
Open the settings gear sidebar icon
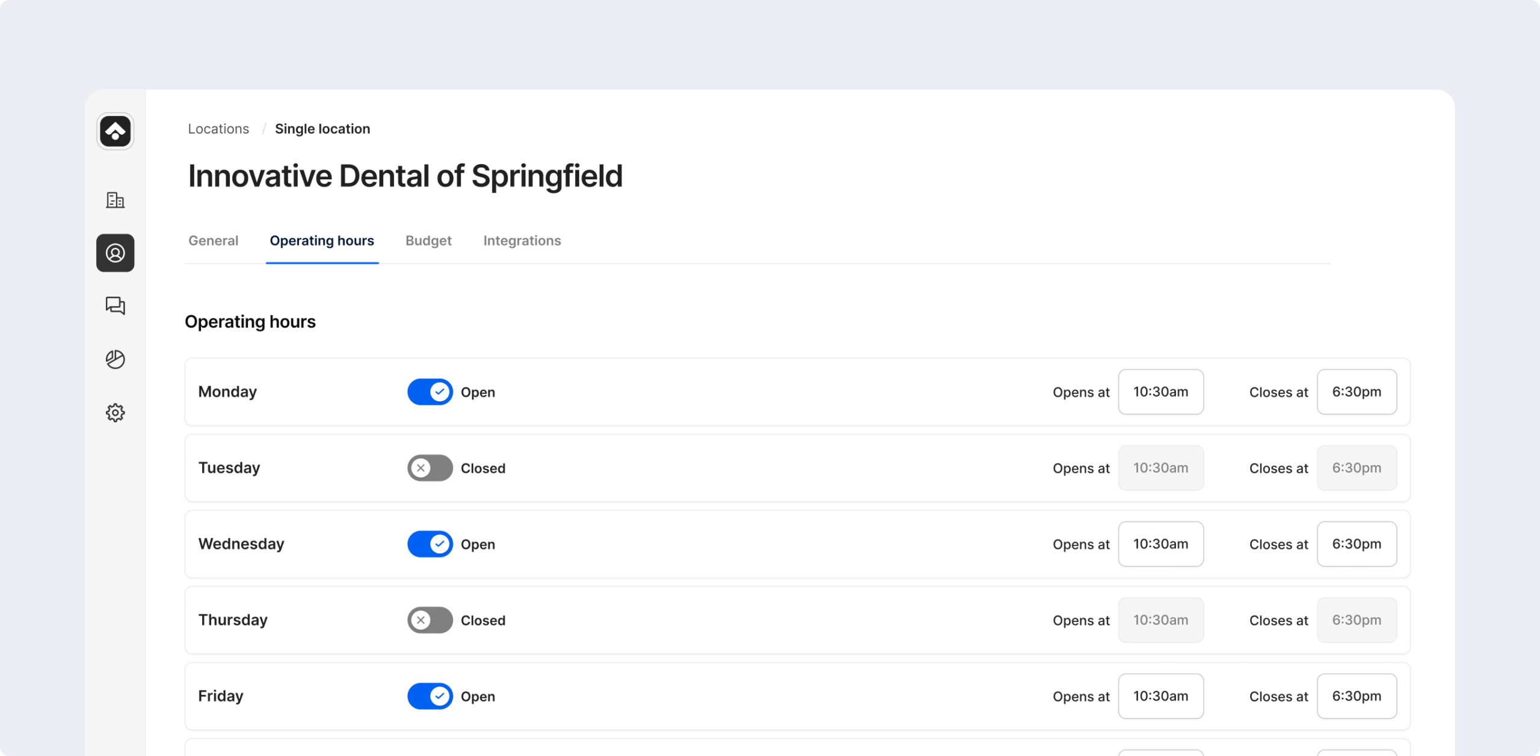click(115, 413)
